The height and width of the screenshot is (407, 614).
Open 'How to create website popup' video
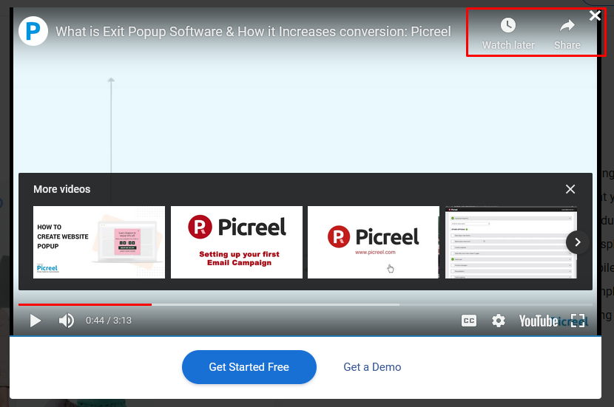click(x=99, y=242)
